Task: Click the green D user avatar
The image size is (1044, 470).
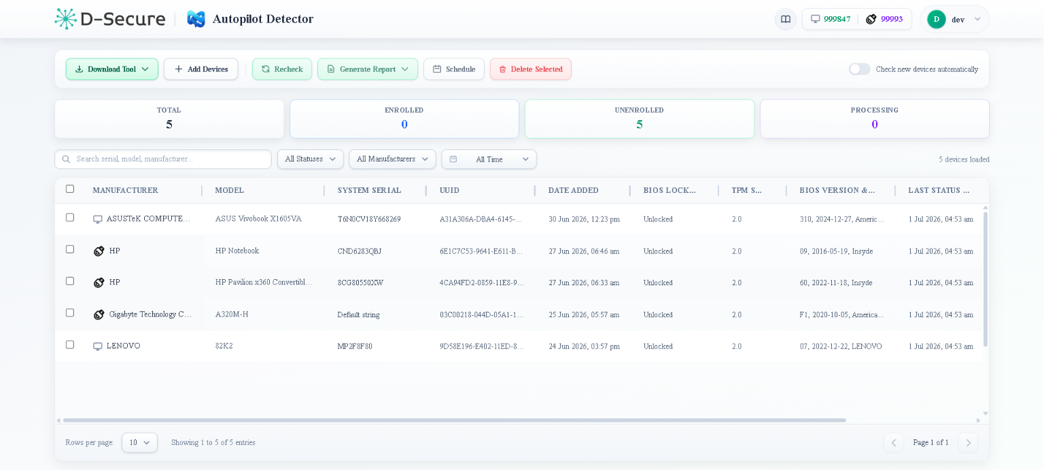Action: coord(937,19)
